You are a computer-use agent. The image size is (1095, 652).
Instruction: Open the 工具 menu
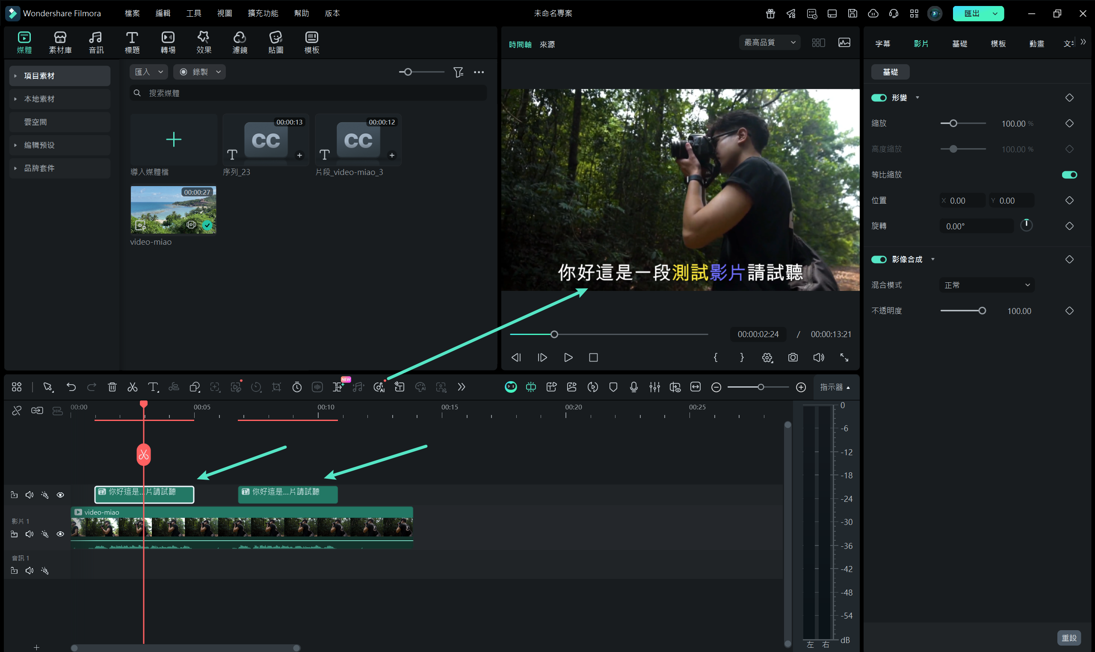tap(193, 13)
